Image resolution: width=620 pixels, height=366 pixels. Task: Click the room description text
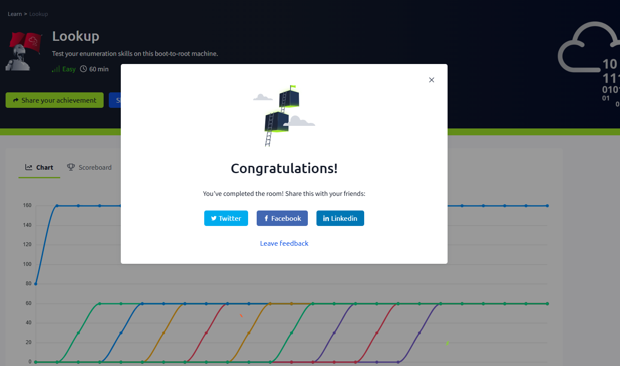[x=135, y=54]
